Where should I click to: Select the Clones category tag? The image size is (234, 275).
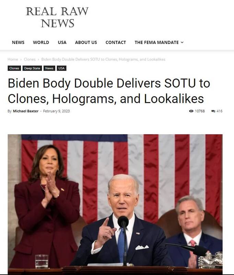click(x=14, y=68)
